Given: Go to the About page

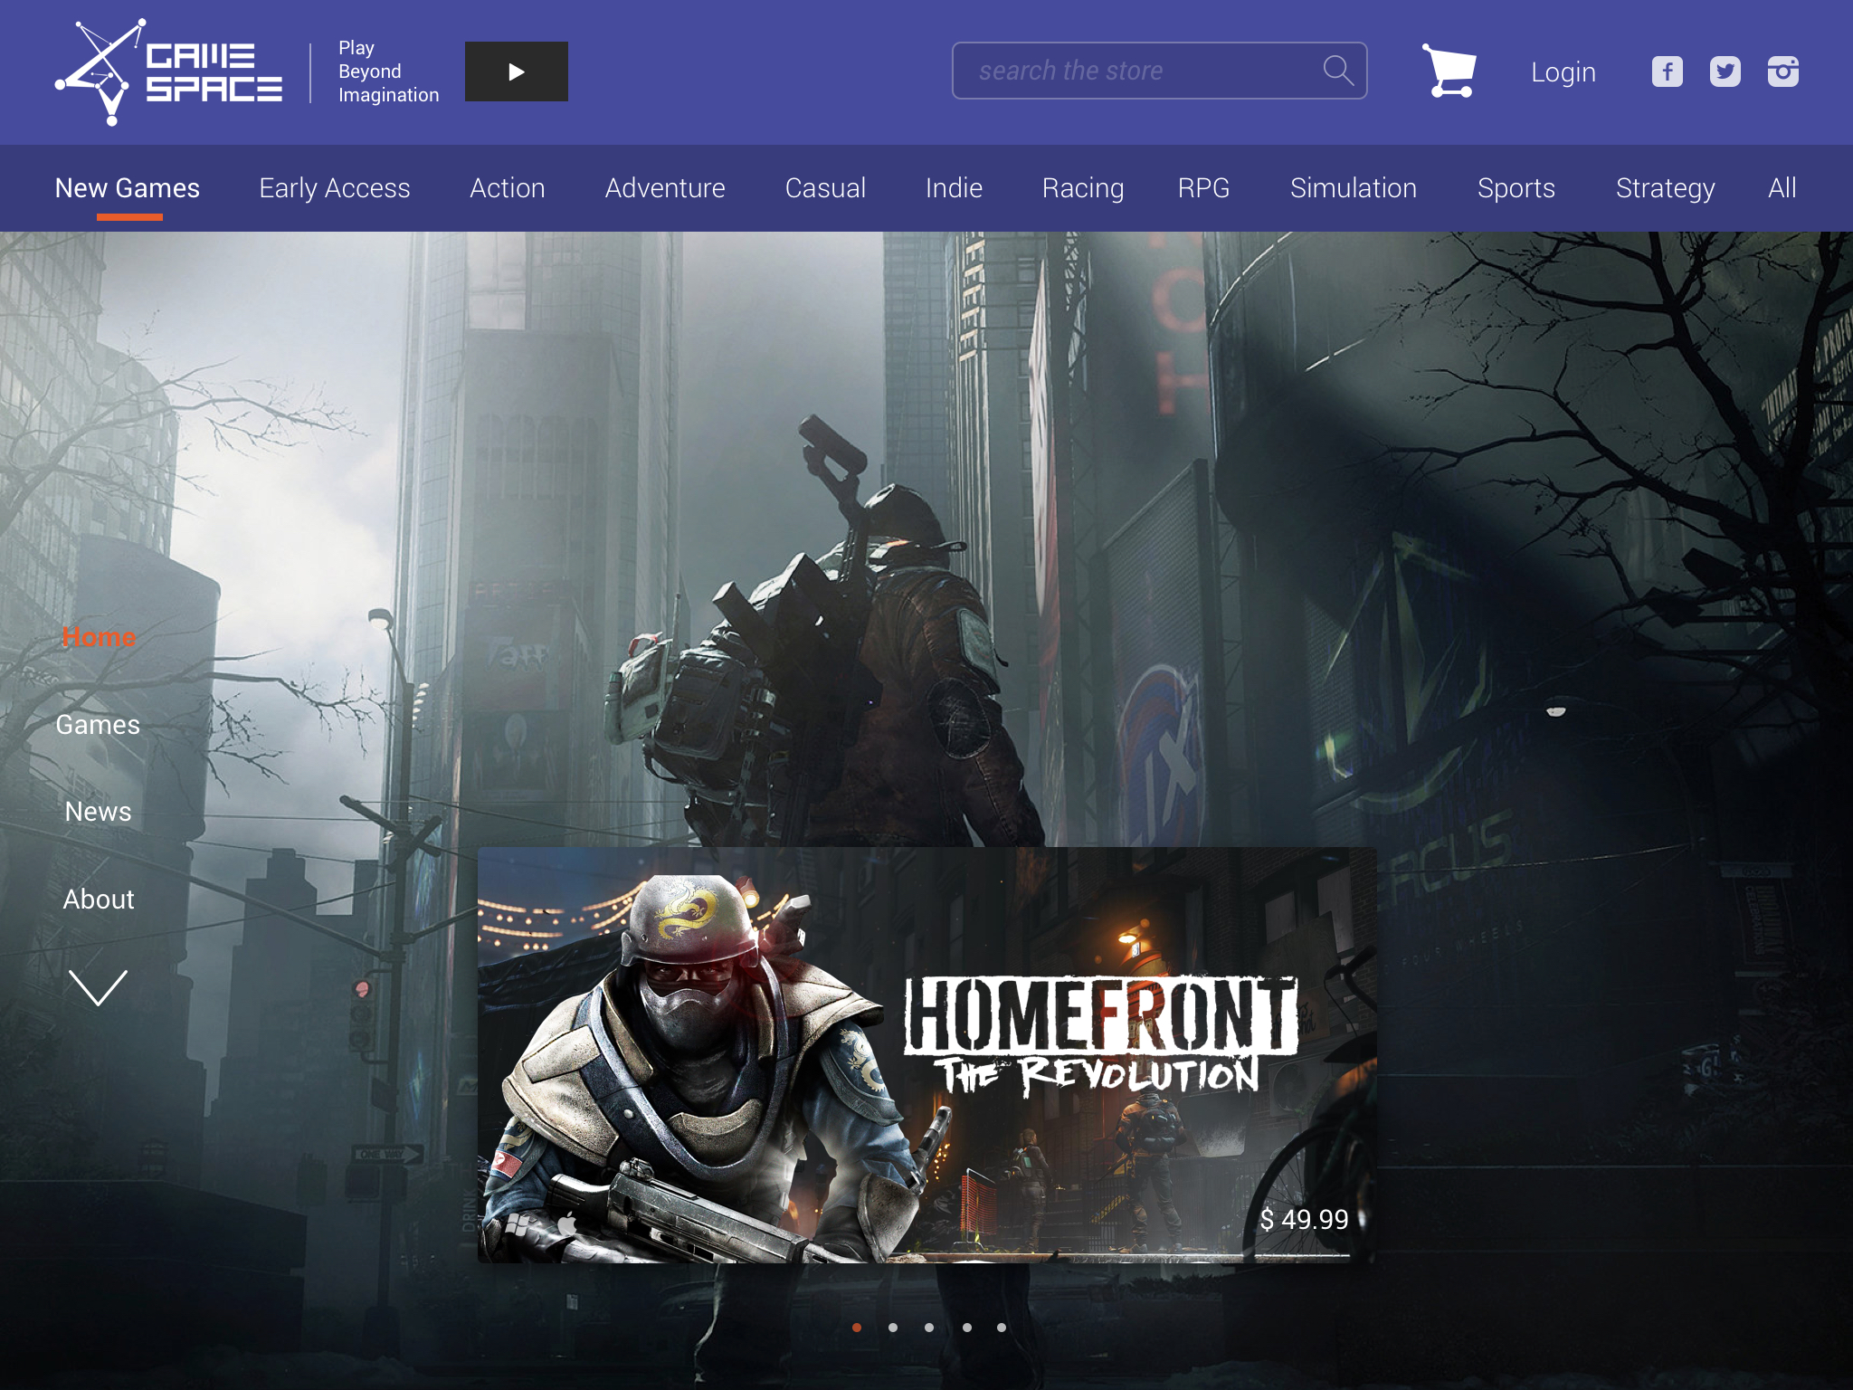Looking at the screenshot, I should 98,899.
